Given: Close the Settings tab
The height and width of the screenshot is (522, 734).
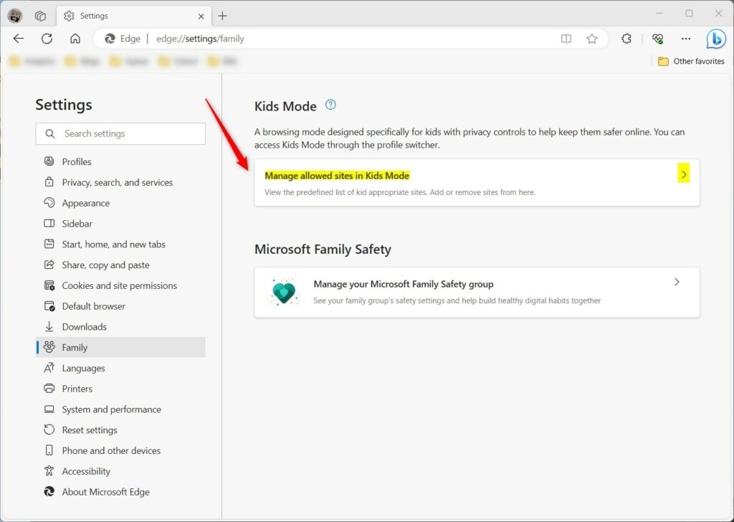Looking at the screenshot, I should click(201, 16).
